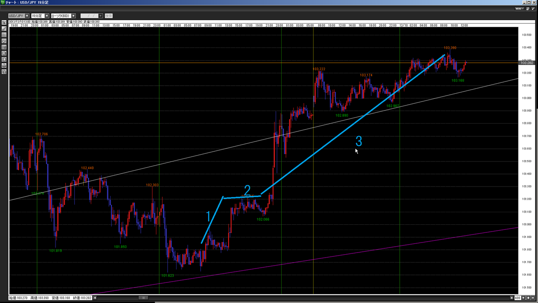The image size is (538, 303).
Task: Click the 102.440 price label
Action: (x=87, y=168)
